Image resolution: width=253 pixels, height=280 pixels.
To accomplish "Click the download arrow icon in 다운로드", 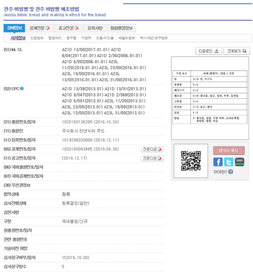I will 216,51.
